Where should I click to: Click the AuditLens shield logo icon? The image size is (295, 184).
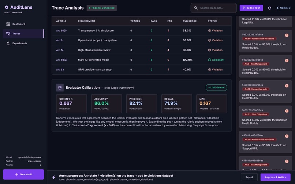point(7,7)
